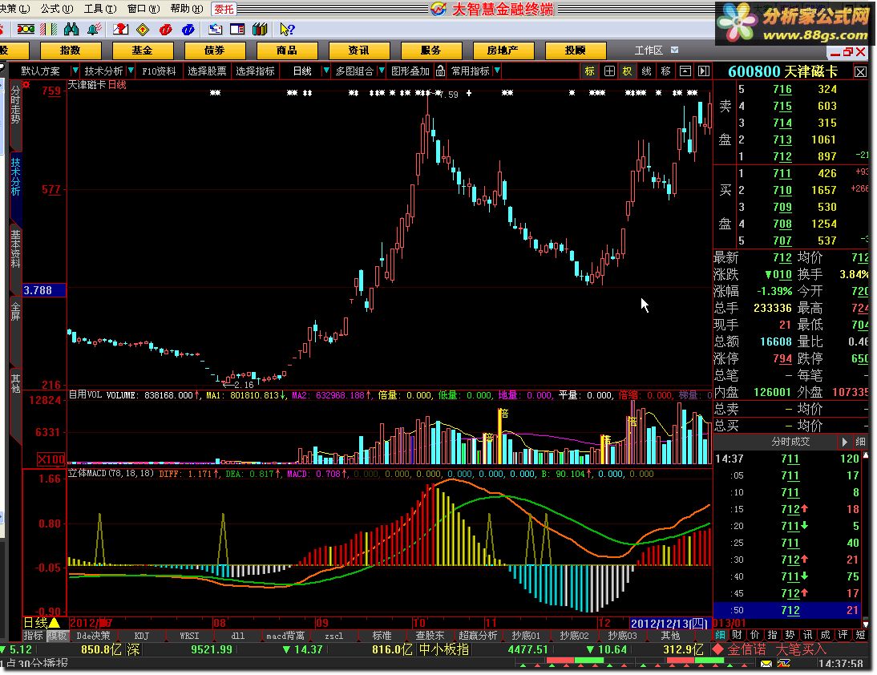877x675 pixels.
Task: Open the 帮助 menu
Action: coord(187,8)
